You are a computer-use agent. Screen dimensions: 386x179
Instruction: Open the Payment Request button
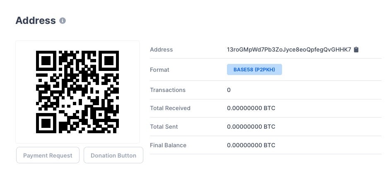tap(48, 155)
